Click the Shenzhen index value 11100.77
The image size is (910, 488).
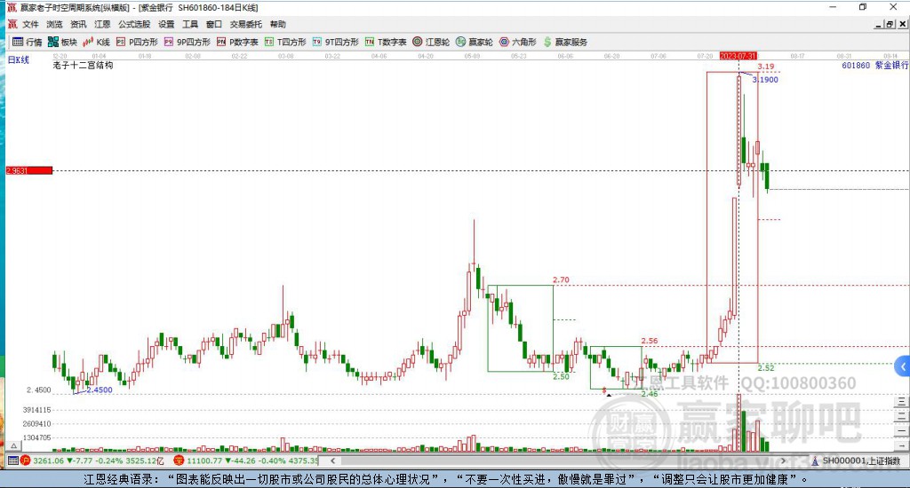pyautogui.click(x=204, y=460)
